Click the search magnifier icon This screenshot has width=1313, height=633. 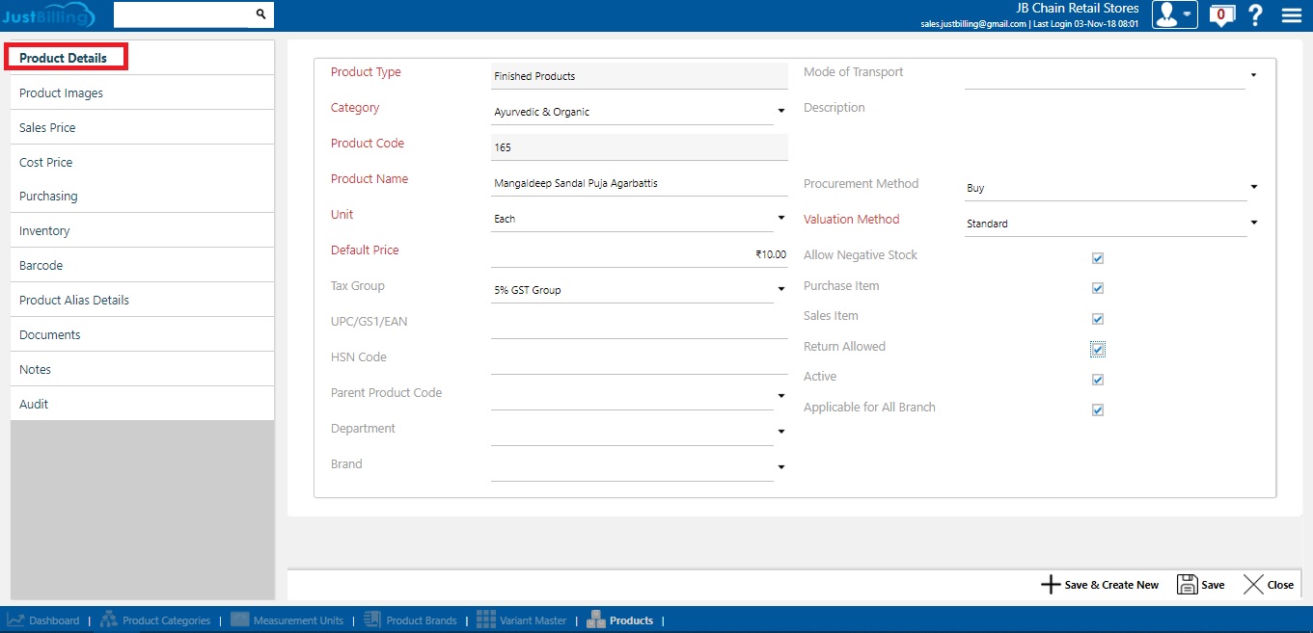260,14
